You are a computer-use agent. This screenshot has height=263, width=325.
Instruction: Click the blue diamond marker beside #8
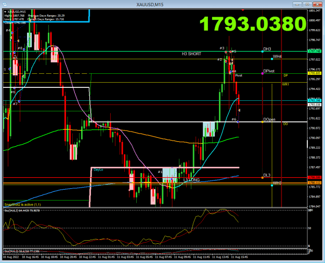coord(24,49)
